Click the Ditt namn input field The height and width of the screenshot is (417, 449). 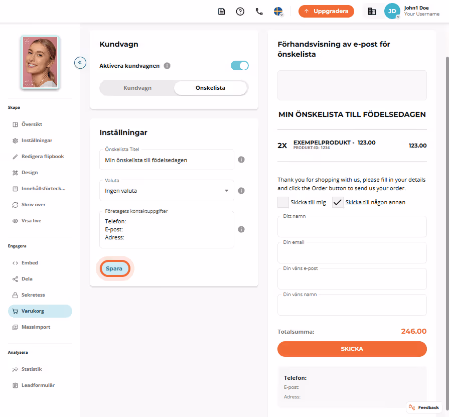pos(352,226)
